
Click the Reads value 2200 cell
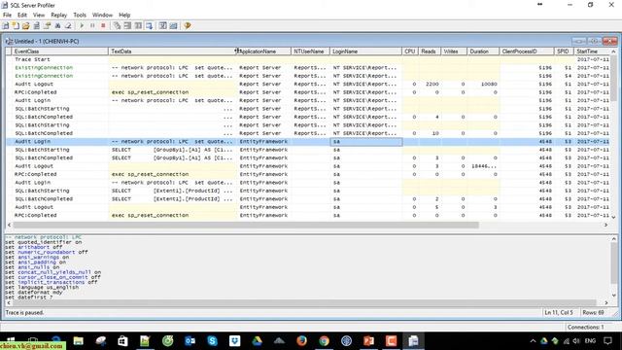click(x=430, y=85)
